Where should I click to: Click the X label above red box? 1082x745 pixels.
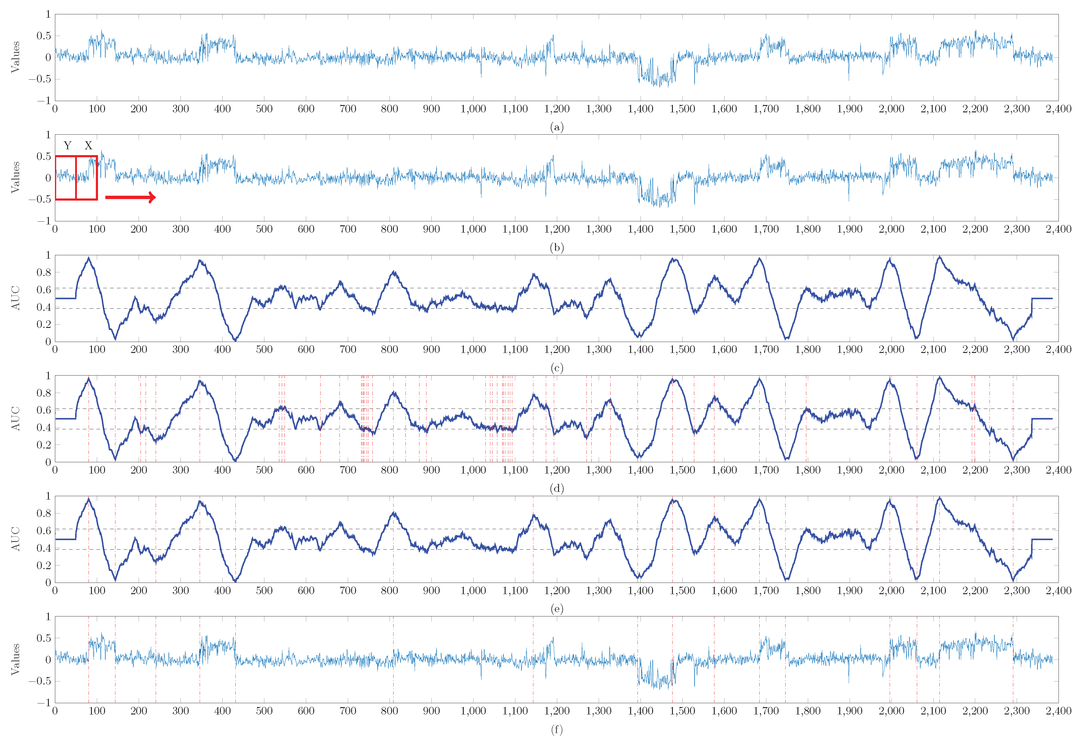(x=88, y=146)
